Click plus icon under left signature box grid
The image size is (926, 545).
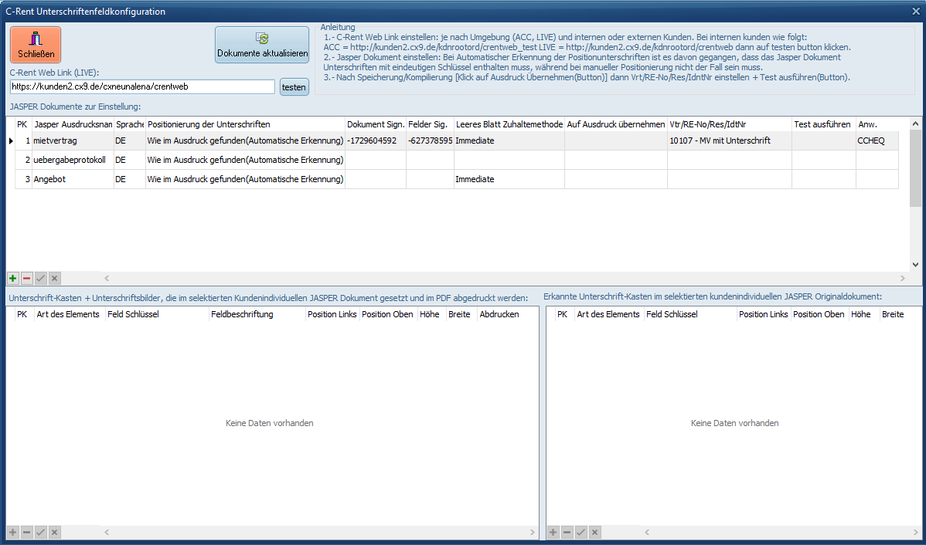[x=13, y=532]
